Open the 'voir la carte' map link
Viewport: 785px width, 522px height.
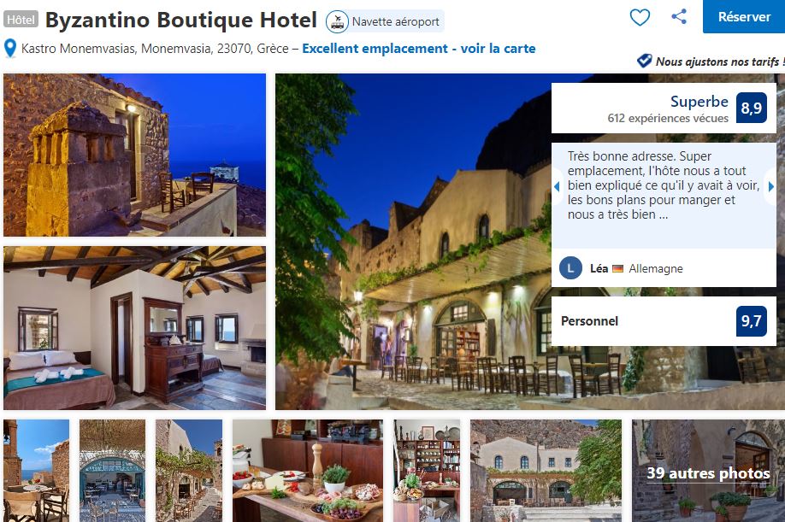click(499, 49)
